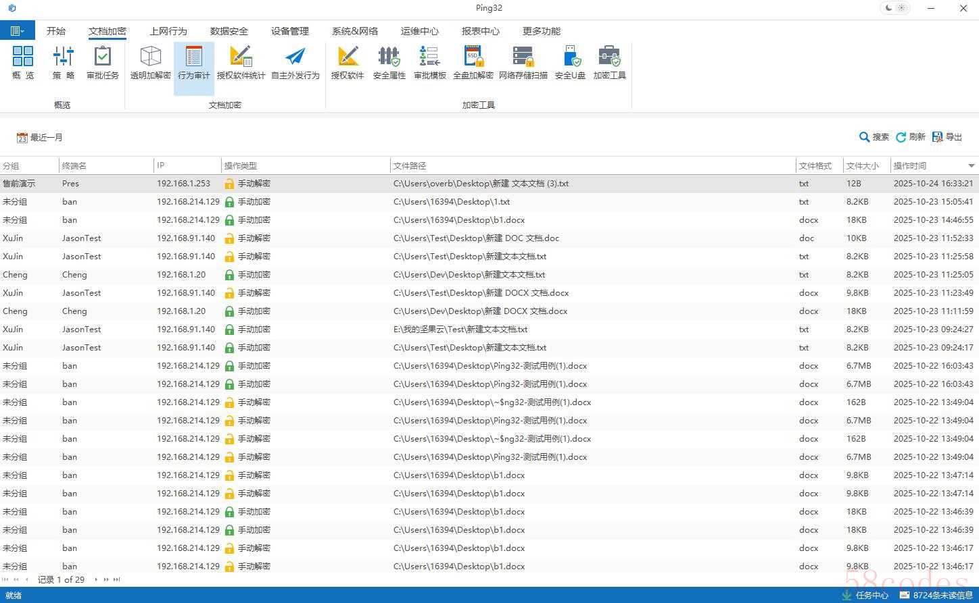The width and height of the screenshot is (979, 603).
Task: Click the 刷新 refresh button
Action: click(910, 137)
